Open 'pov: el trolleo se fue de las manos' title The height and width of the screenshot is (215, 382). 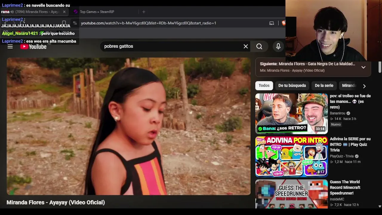coord(350,102)
